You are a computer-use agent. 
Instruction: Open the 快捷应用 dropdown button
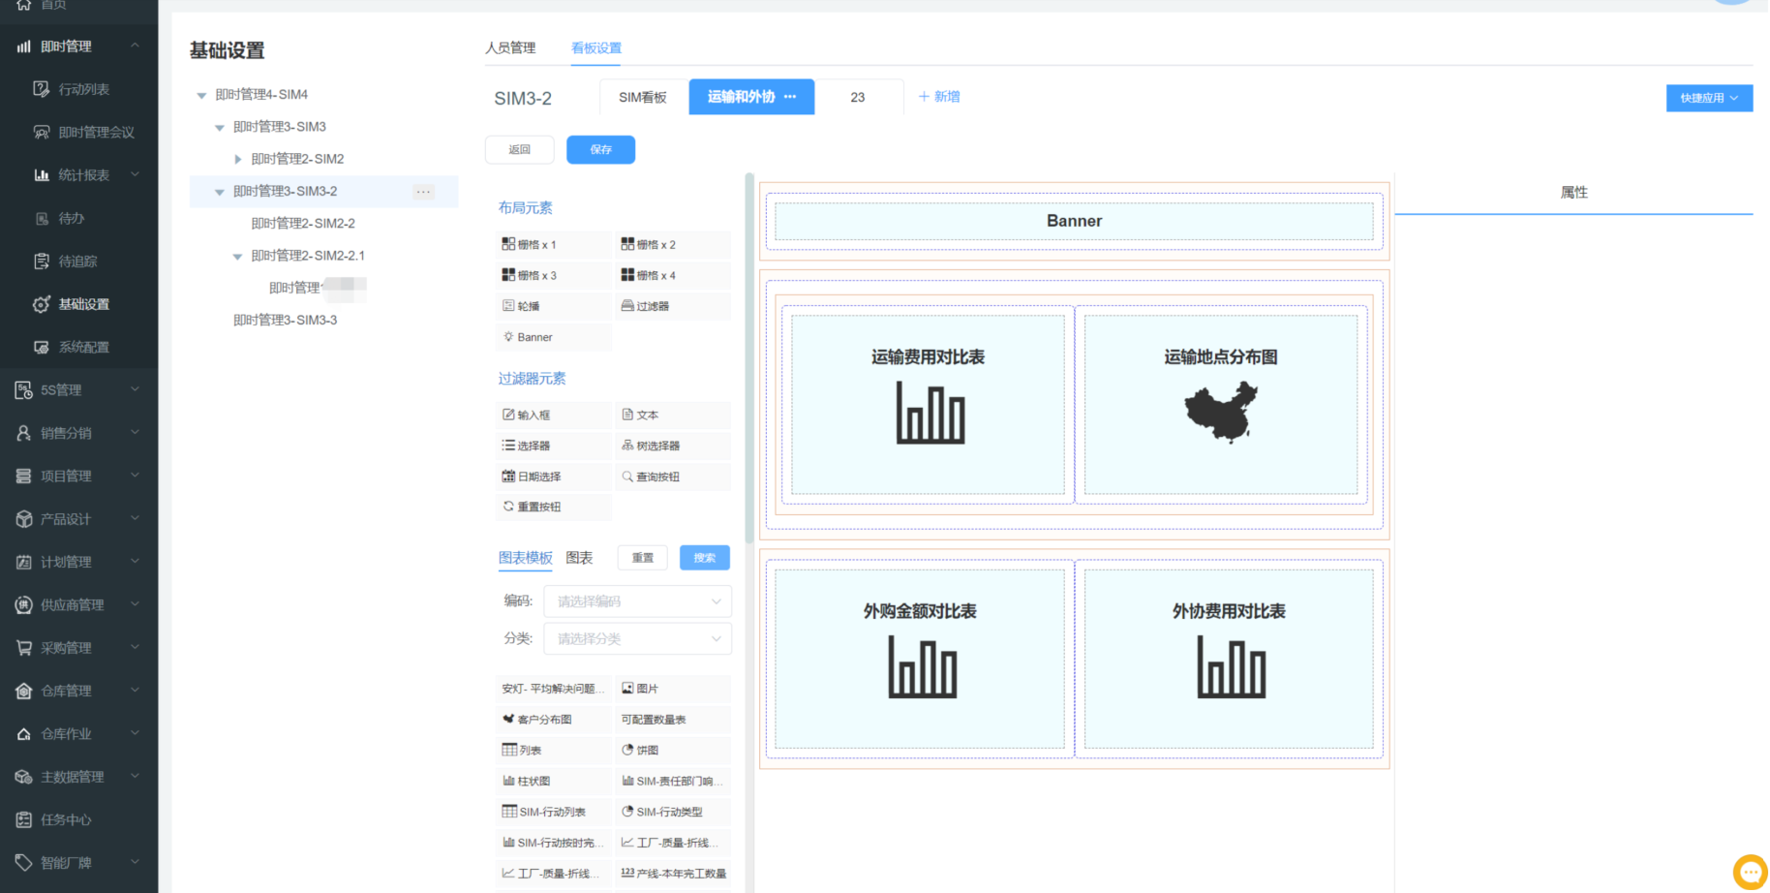(1708, 98)
